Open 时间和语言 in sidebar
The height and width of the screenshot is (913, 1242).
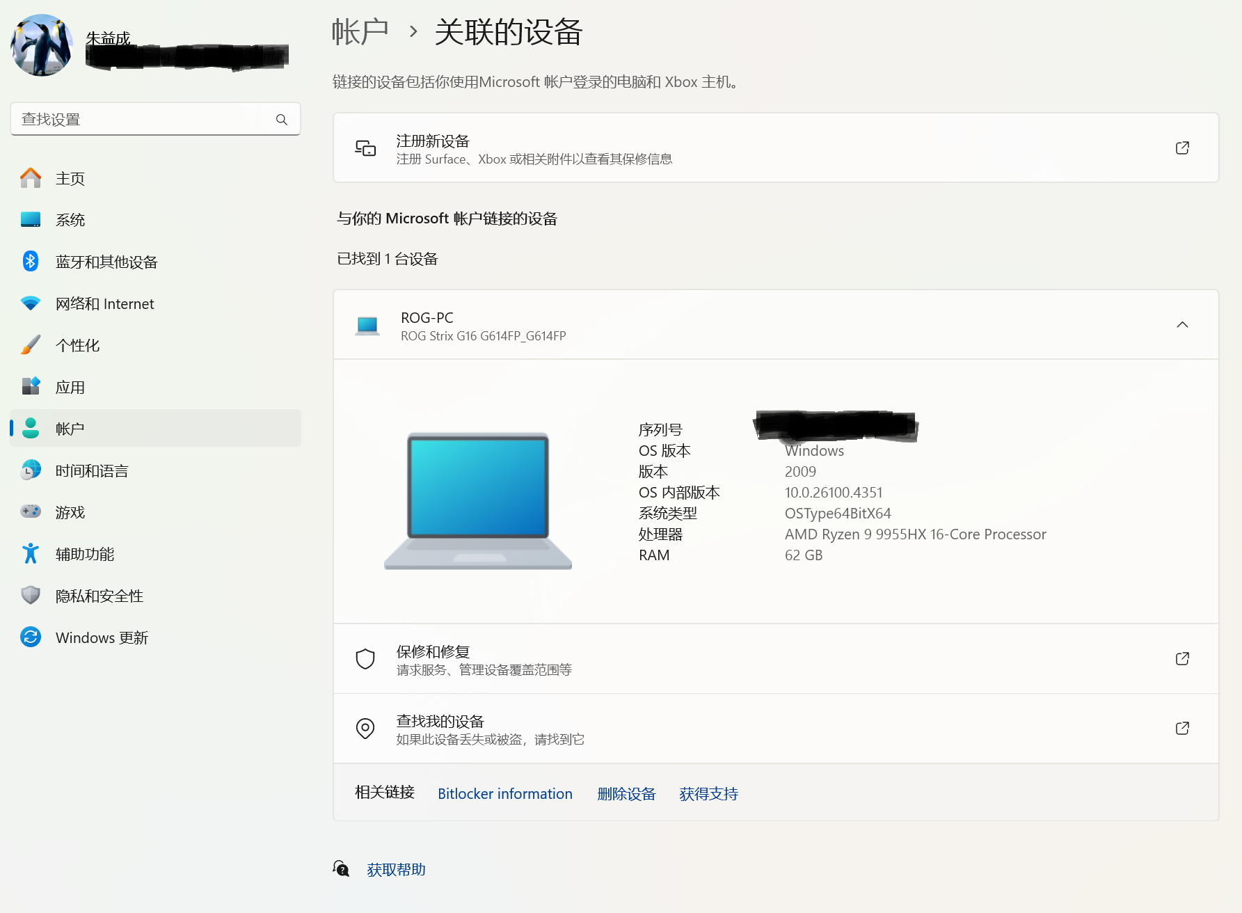point(155,470)
